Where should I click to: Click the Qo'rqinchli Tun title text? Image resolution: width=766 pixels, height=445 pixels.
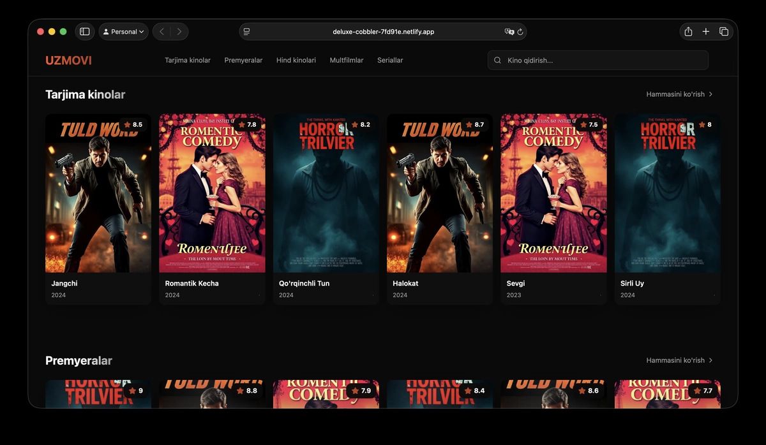304,283
